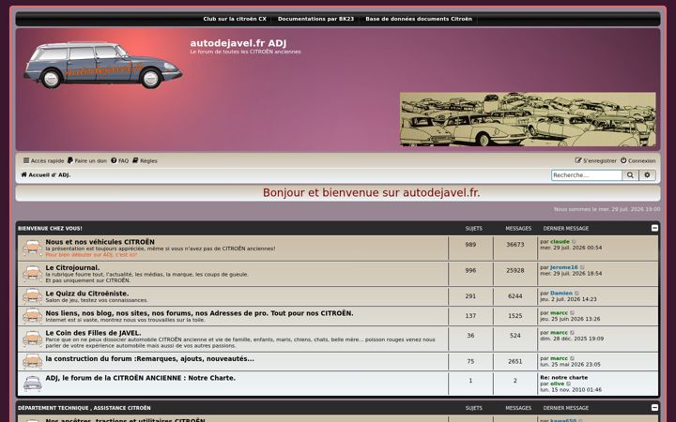
Task: View latest post icon in Nos liens row
Action: 573,313
